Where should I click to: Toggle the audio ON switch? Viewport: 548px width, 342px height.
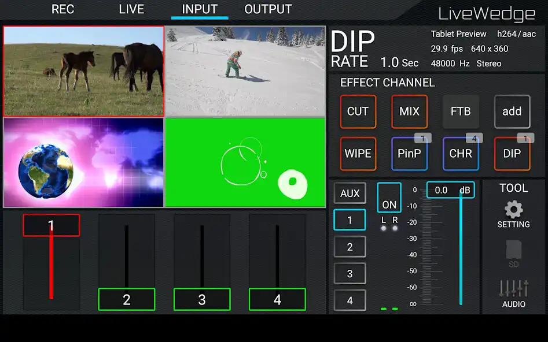pyautogui.click(x=388, y=198)
